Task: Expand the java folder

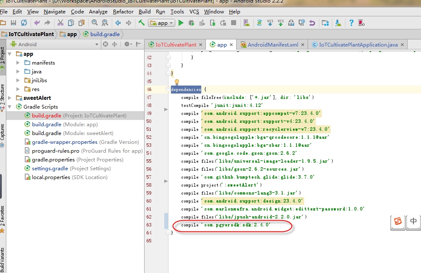Action: pos(18,72)
